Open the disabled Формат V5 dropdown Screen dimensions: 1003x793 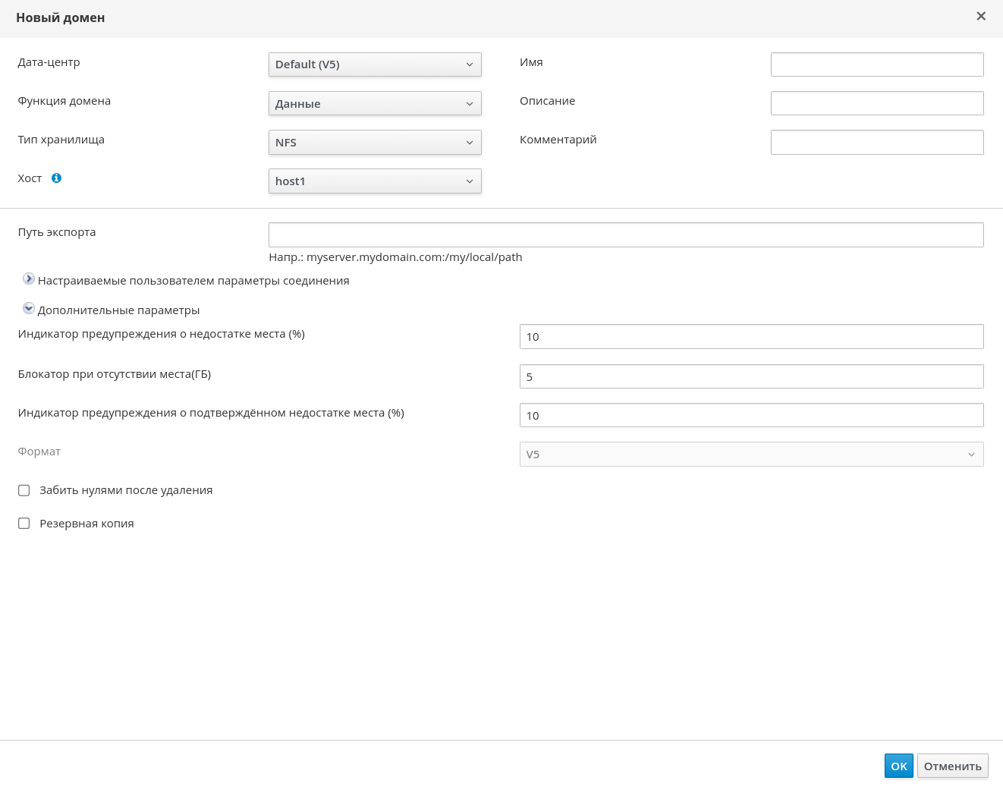tap(751, 455)
